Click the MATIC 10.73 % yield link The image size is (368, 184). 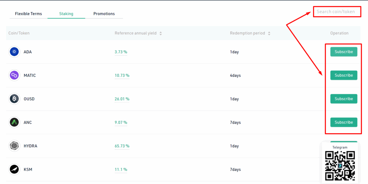[122, 76]
